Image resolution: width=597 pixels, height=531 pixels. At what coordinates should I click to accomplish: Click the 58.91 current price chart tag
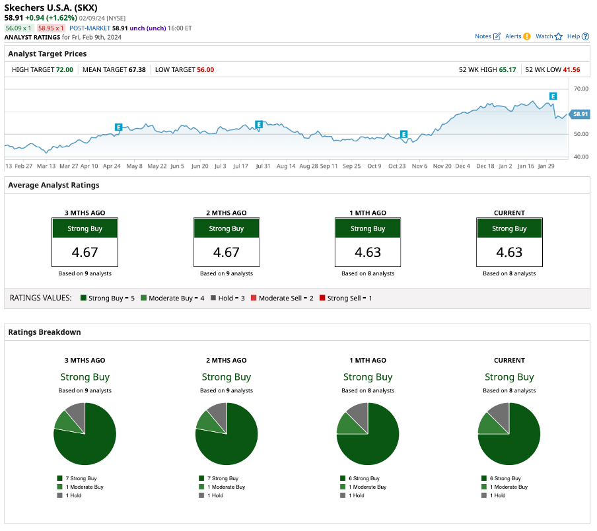580,114
